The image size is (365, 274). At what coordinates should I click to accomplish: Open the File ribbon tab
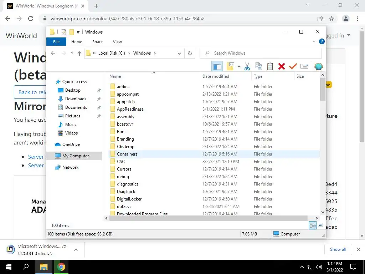coord(56,42)
